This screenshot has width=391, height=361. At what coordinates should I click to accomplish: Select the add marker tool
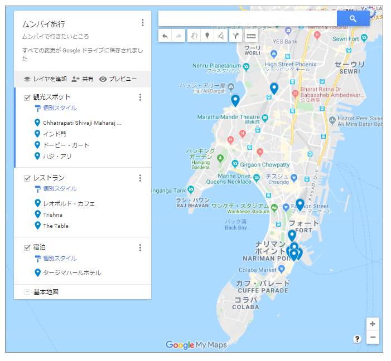coord(207,36)
